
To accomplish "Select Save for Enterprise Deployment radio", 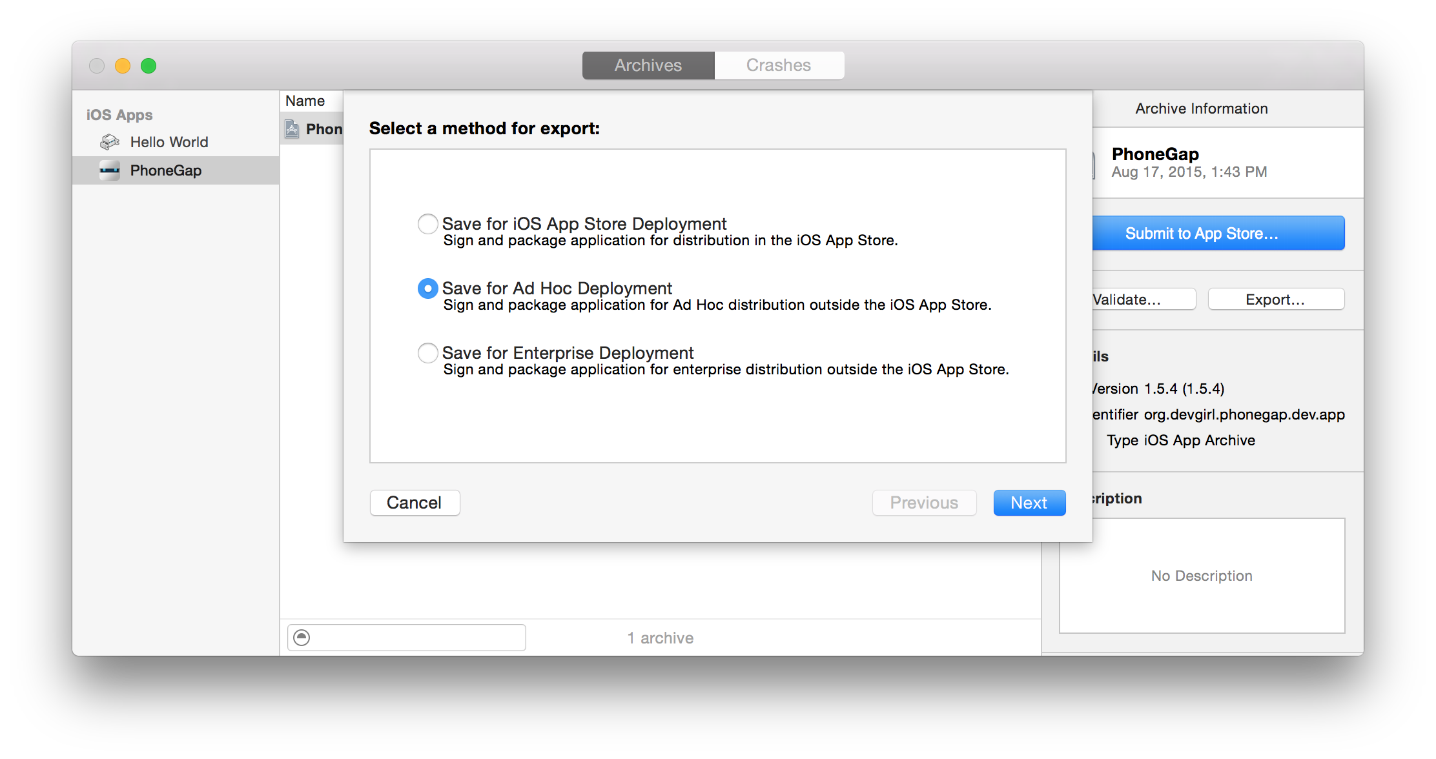I will (x=427, y=353).
